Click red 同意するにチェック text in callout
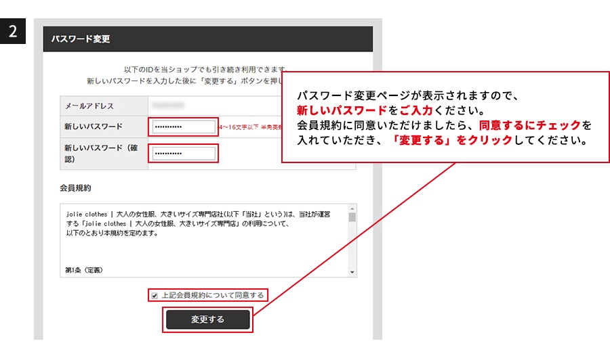610x356 pixels. coord(530,126)
